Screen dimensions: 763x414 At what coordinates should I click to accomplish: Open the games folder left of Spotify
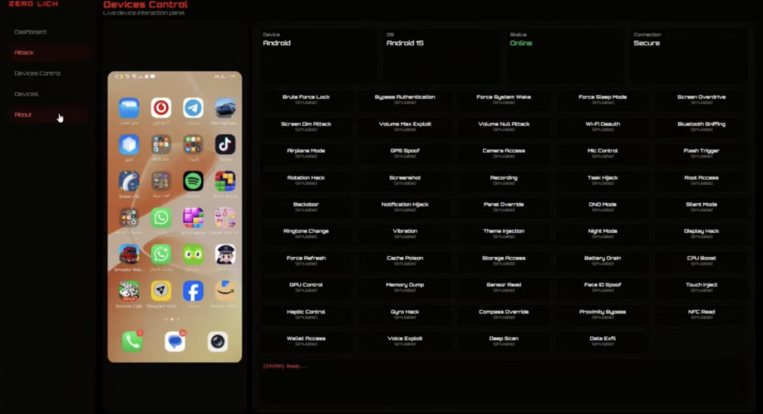click(161, 181)
